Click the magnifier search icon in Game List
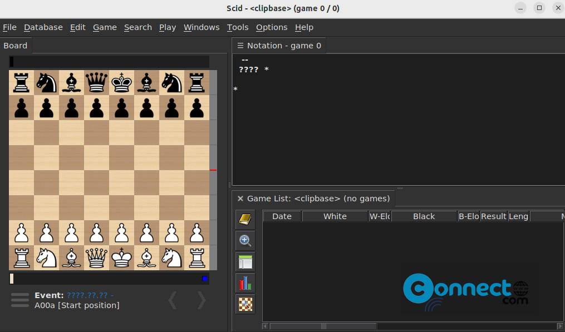Screen dimensions: 565x332 245,241
